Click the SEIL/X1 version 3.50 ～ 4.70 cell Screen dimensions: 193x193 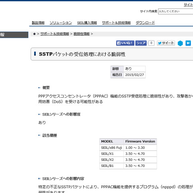140,154
